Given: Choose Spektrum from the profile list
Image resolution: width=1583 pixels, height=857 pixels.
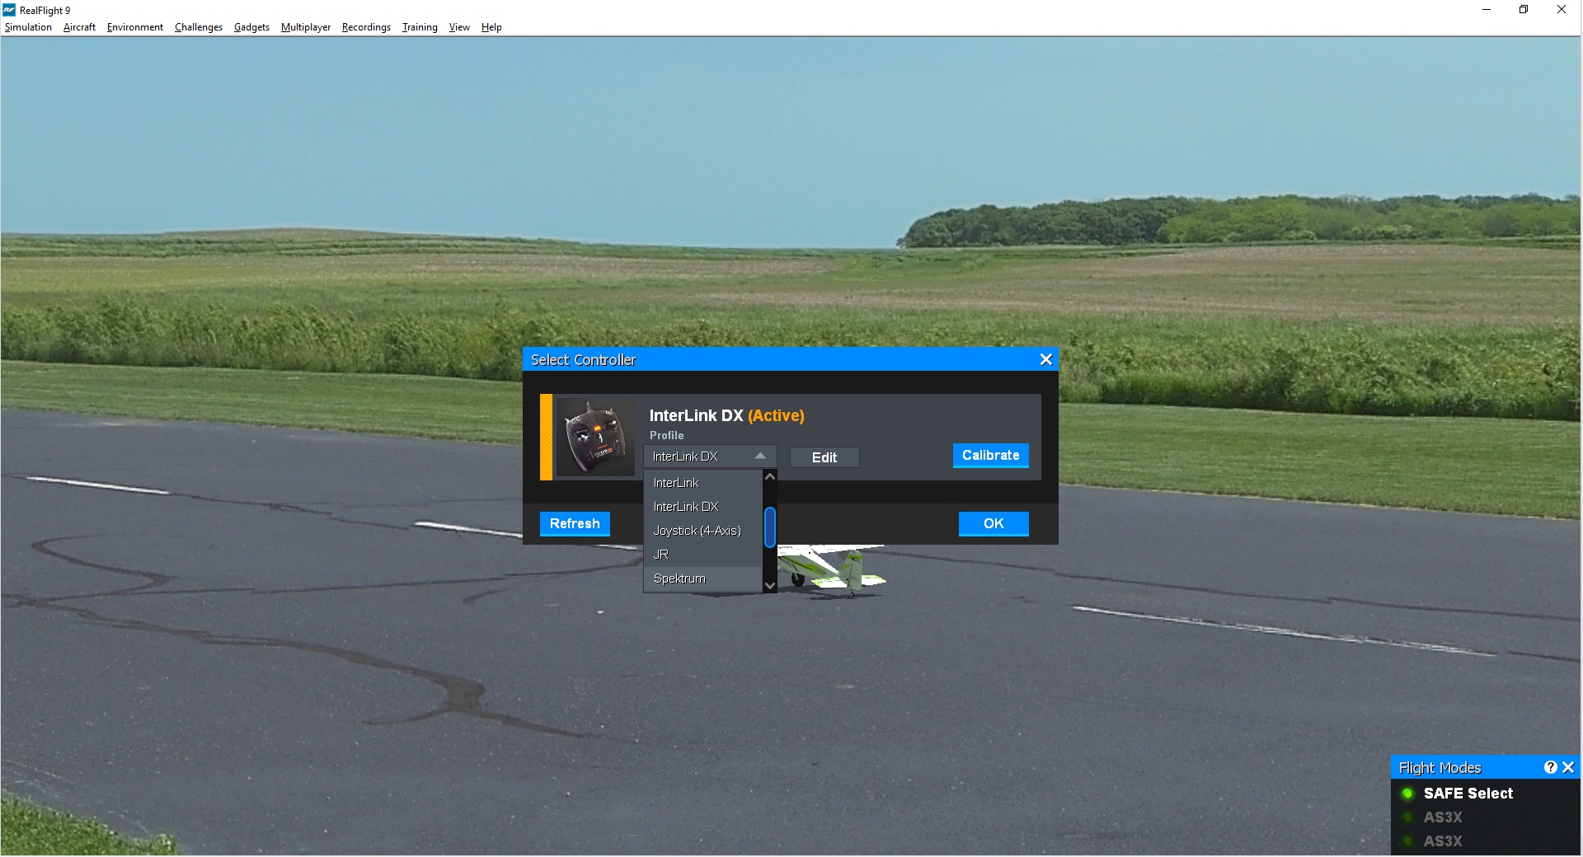Looking at the screenshot, I should coord(679,578).
